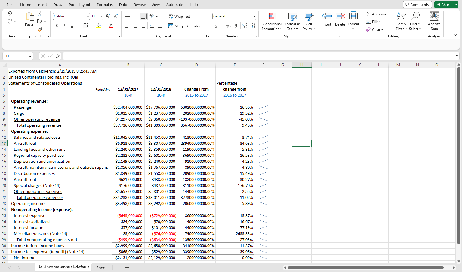Switch to the Formulas ribbon tab

pos(105,5)
